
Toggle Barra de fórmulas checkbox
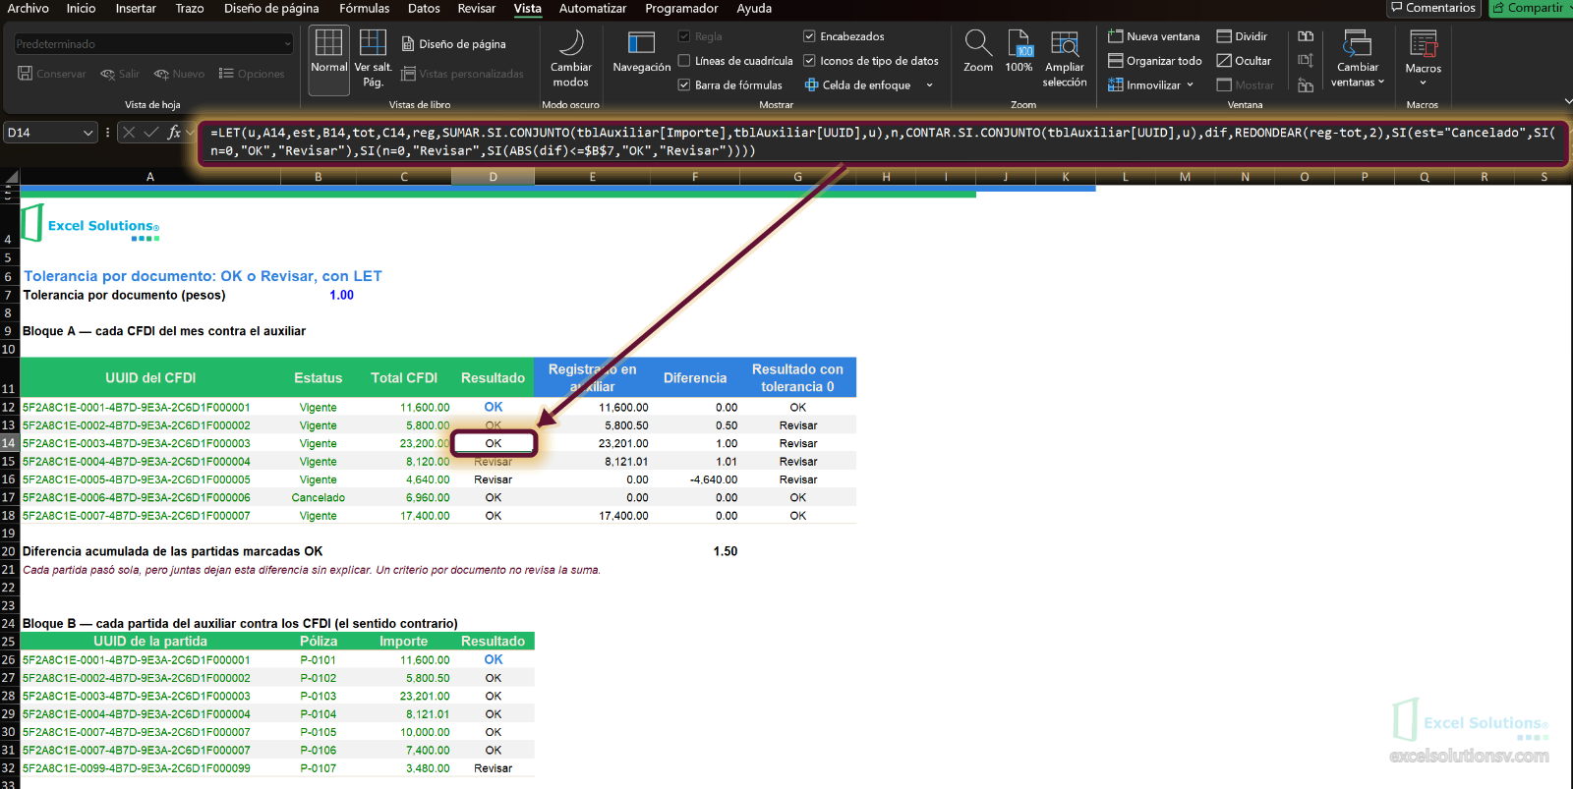pos(684,85)
